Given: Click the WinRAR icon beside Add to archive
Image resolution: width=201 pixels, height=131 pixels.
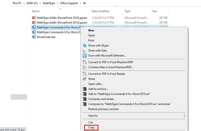Looking at the screenshot, I should [84, 89].
